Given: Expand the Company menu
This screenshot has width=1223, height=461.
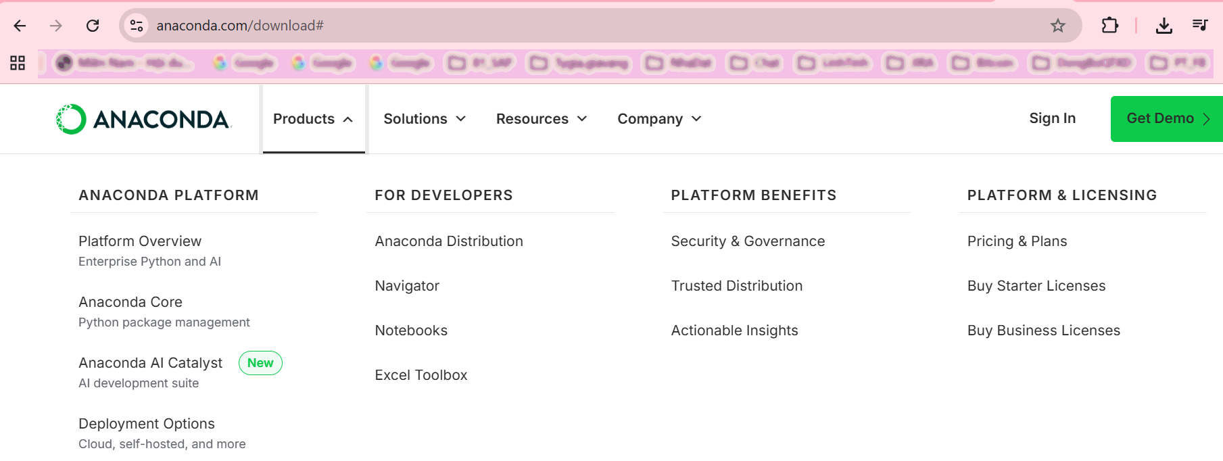Looking at the screenshot, I should 660,119.
